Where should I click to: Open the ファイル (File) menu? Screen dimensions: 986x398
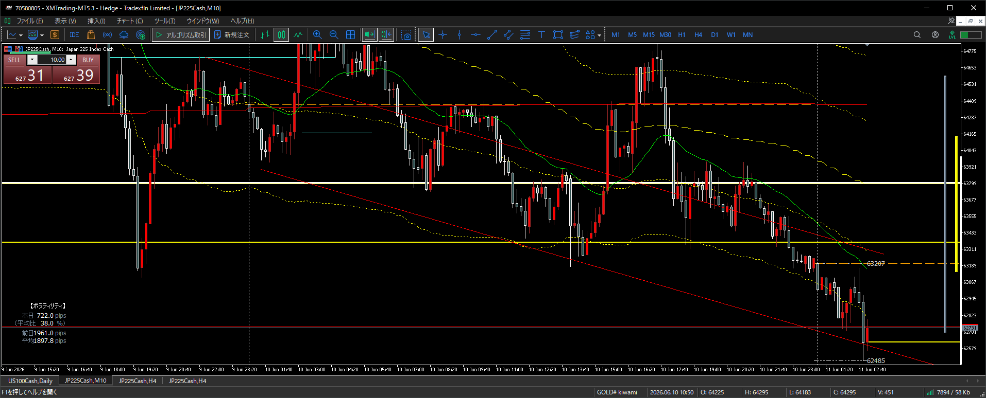[x=29, y=21]
